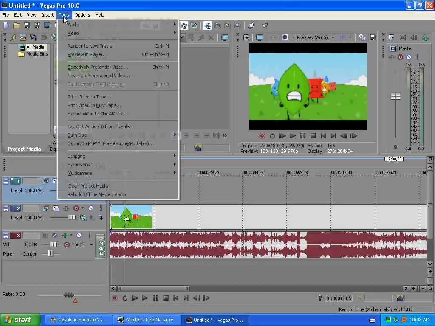Switch to Project Media tab
The width and height of the screenshot is (435, 326).
pos(24,149)
